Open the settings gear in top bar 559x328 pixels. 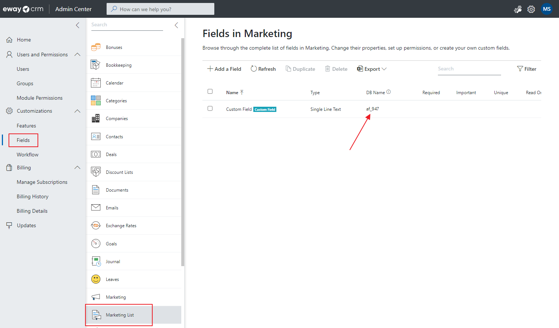(531, 9)
